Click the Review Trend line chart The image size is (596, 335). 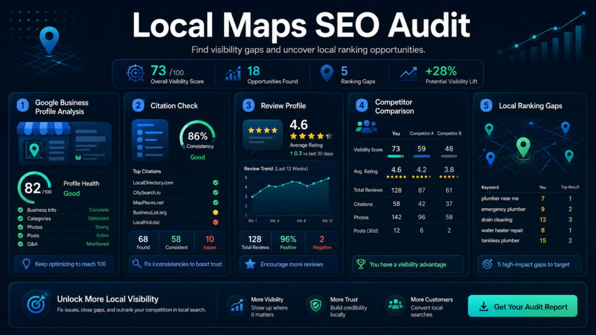[290, 198]
